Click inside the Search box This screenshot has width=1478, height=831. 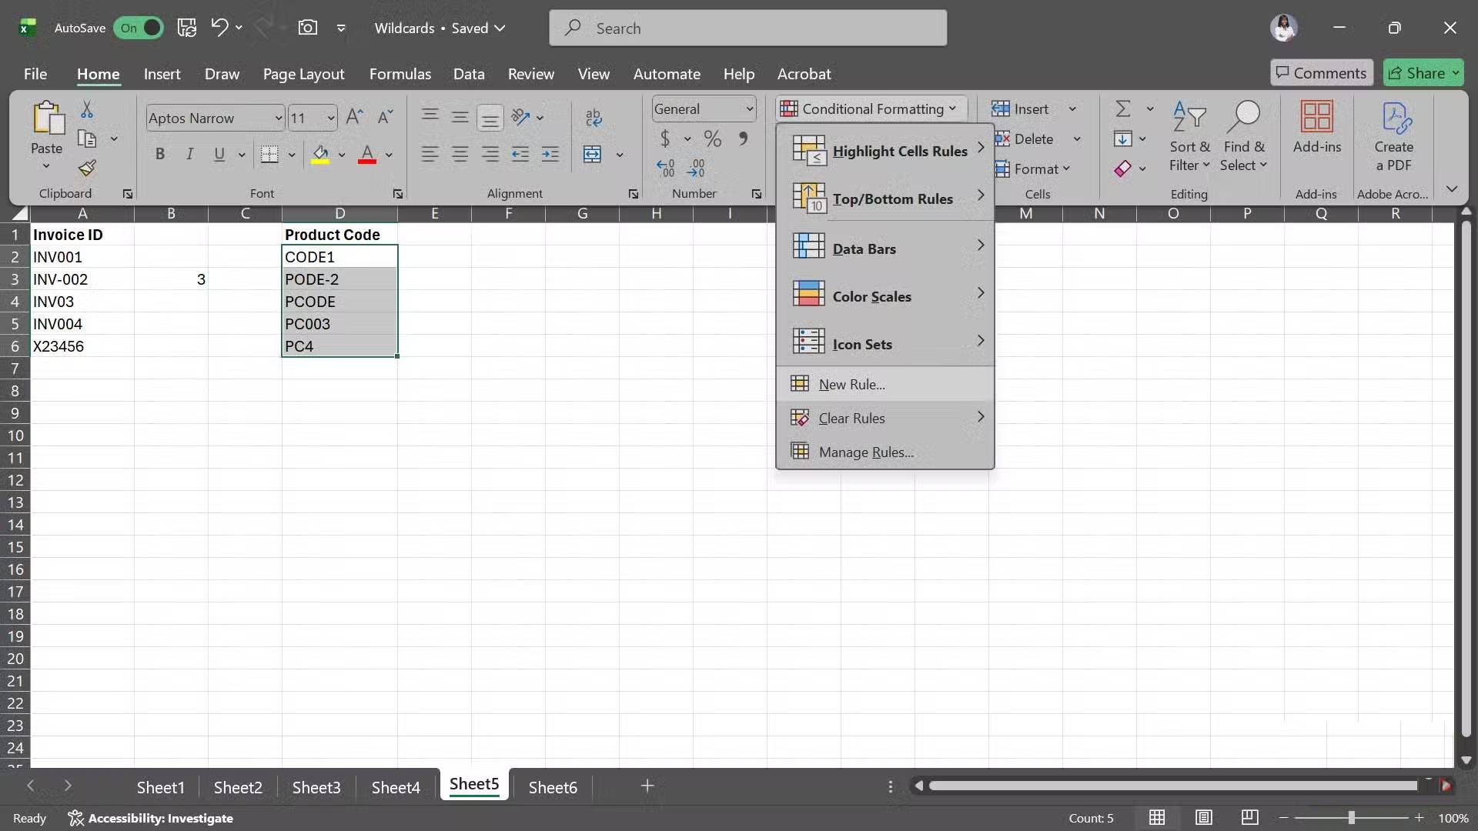pos(747,28)
